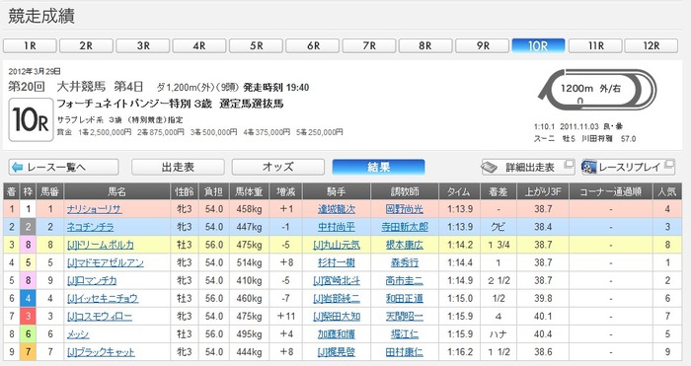Click the new-window icon on 詳細出走表

point(569,165)
